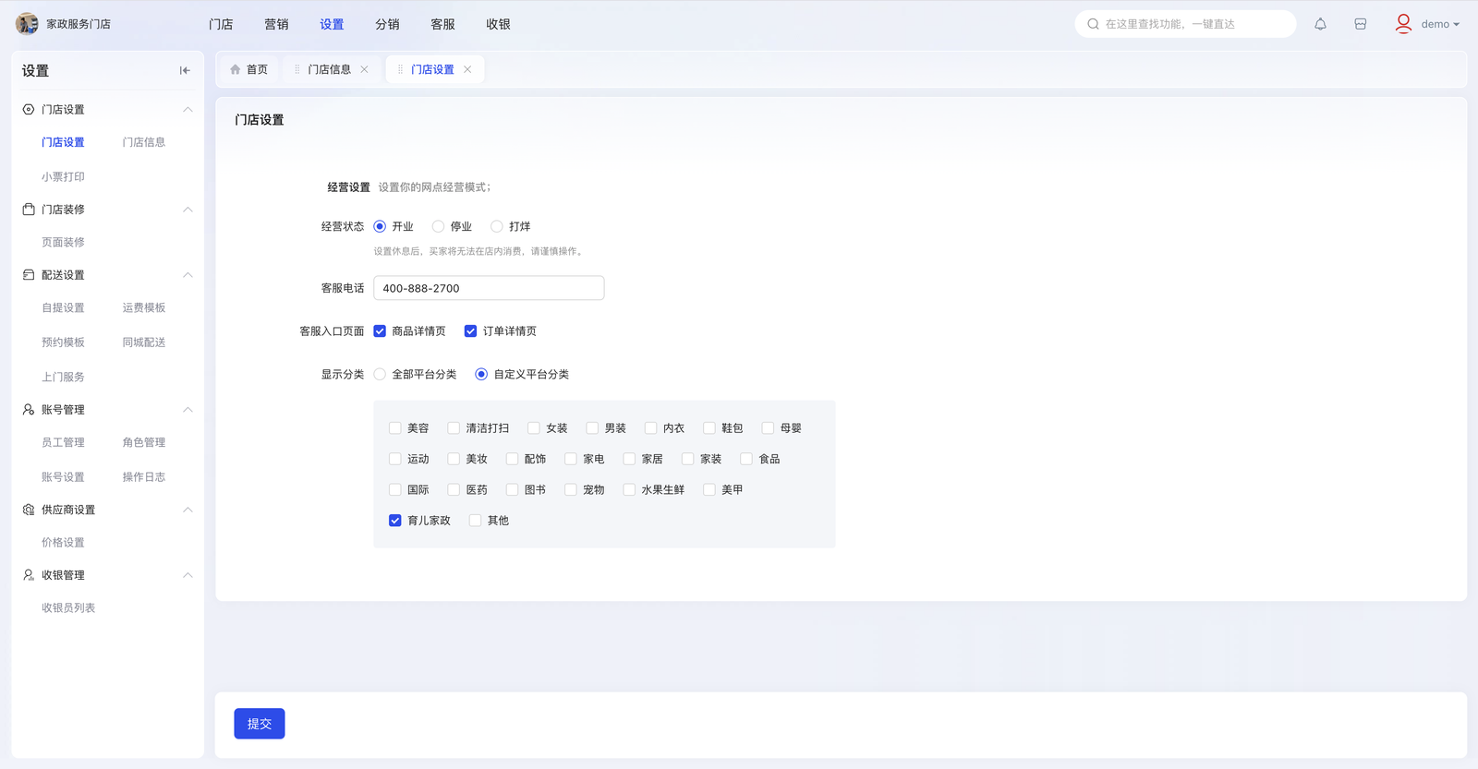Select the 全部平台分类 radio option
Viewport: 1478px width, 769px height.
[x=380, y=375]
